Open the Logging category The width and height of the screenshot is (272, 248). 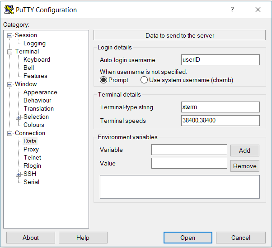(34, 44)
